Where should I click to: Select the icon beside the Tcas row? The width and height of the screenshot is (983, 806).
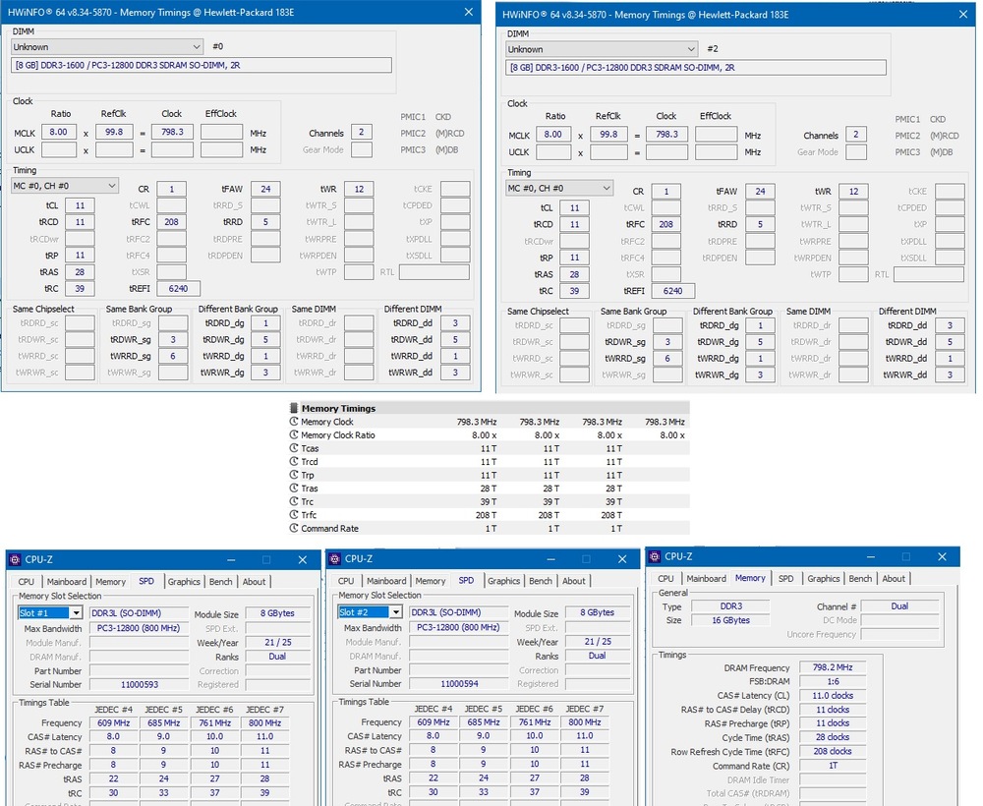coord(294,448)
